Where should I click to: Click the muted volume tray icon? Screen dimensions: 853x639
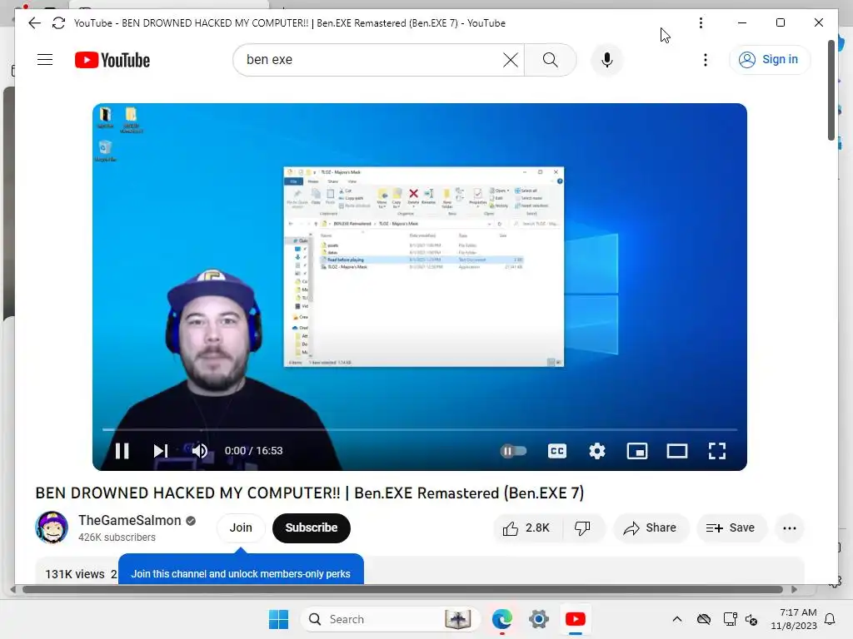pos(751,619)
